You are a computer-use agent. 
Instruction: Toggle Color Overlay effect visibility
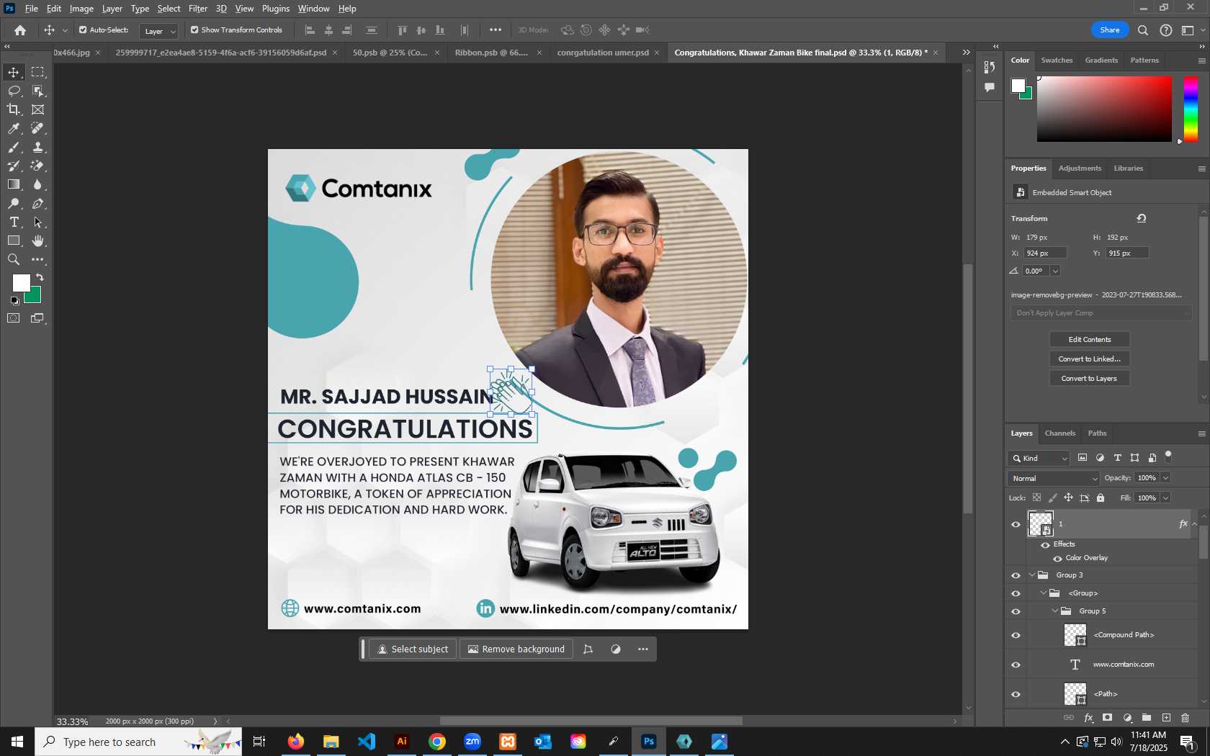pyautogui.click(x=1057, y=559)
